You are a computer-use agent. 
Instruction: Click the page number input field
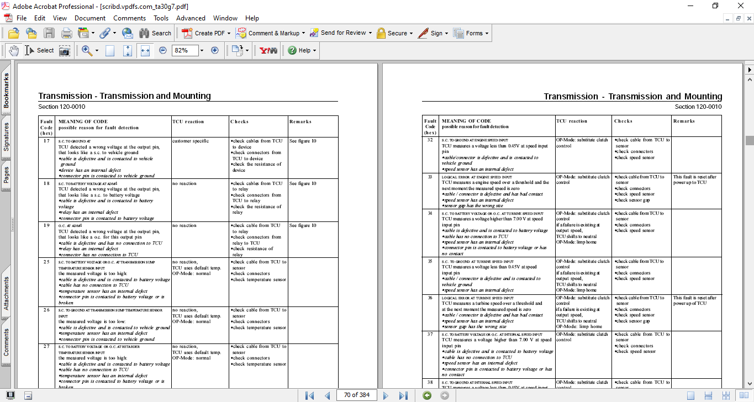[356, 395]
